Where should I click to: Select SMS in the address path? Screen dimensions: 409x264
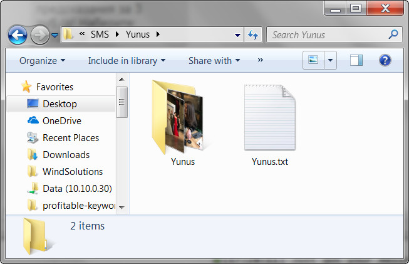point(100,34)
